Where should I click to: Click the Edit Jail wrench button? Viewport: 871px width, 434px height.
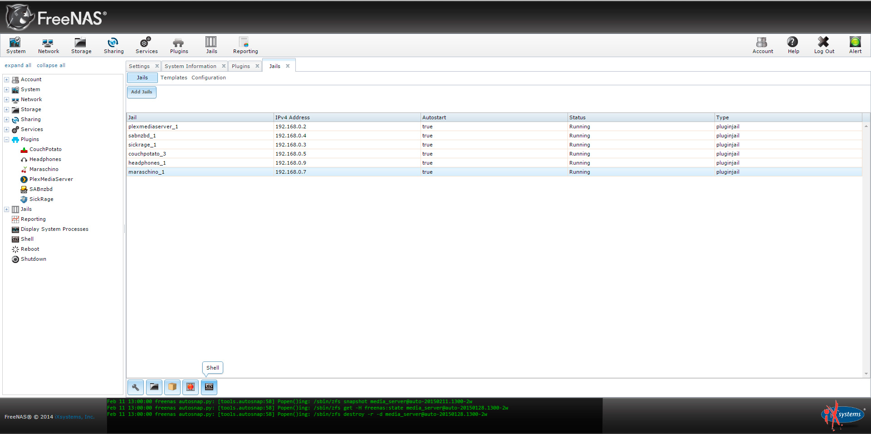coord(136,387)
